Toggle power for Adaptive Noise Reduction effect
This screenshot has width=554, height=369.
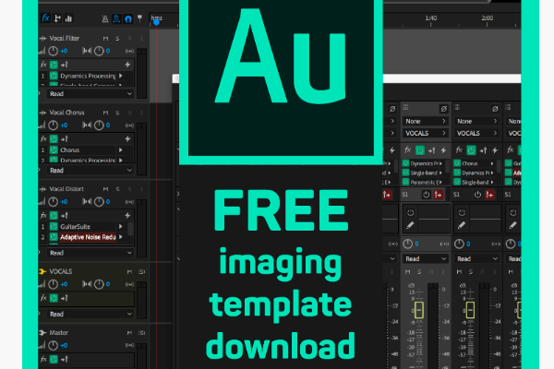[54, 237]
